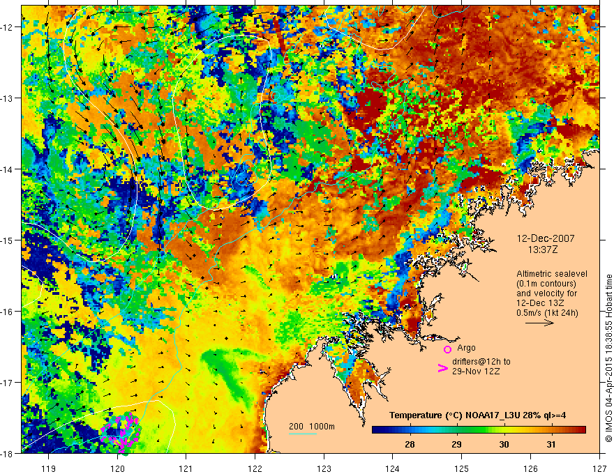Click the longitude axis label 119
The height and width of the screenshot is (474, 614).
(49, 468)
